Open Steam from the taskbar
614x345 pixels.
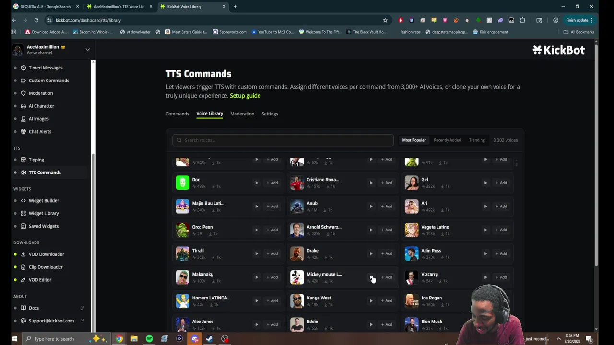[210, 339]
